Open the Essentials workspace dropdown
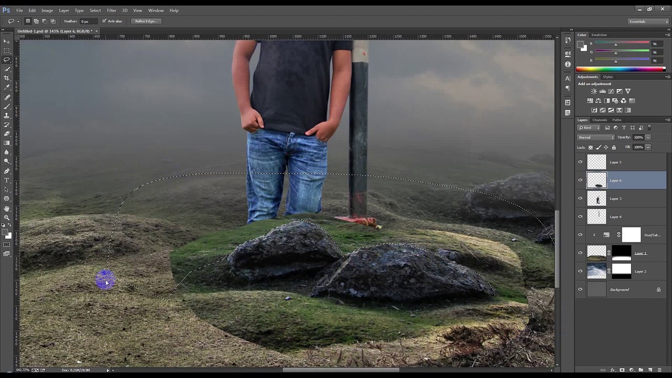672x378 pixels. [648, 22]
